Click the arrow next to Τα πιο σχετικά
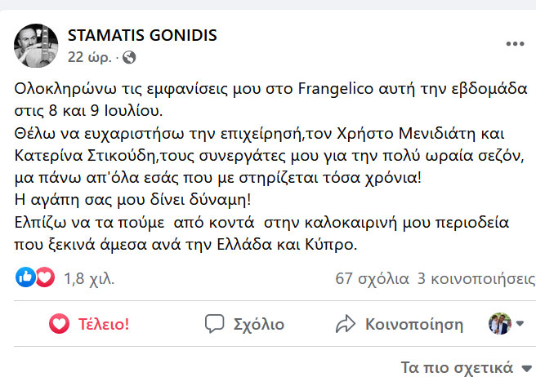Image resolution: width=536 pixels, height=377 pixels. pyautogui.click(x=527, y=367)
